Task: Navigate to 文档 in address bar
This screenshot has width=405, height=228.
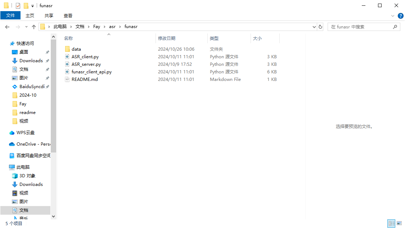Action: [x=80, y=27]
